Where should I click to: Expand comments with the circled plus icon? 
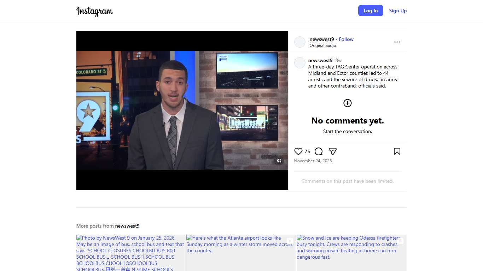[x=347, y=103]
